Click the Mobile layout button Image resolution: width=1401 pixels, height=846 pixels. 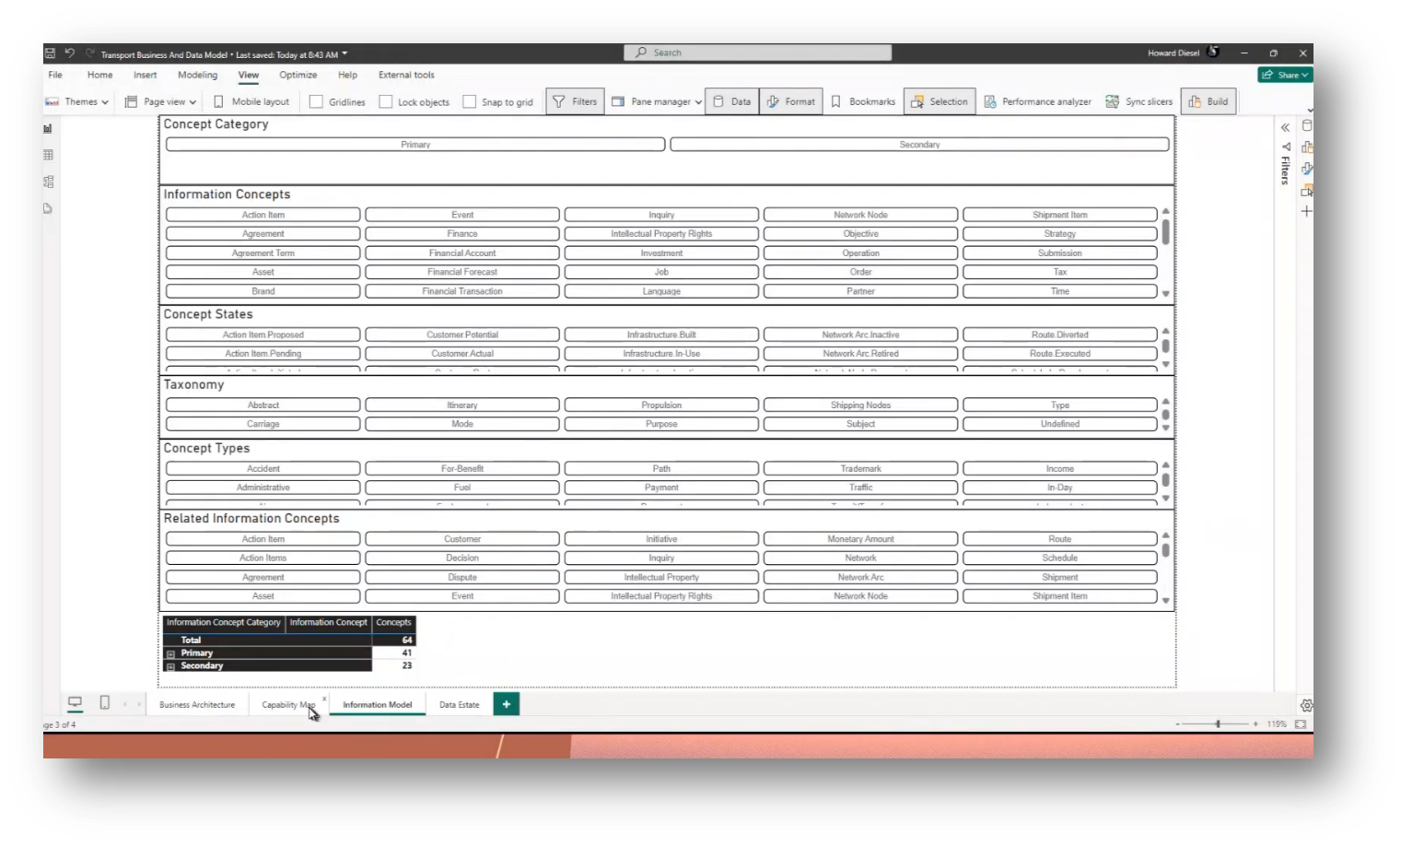(x=251, y=102)
